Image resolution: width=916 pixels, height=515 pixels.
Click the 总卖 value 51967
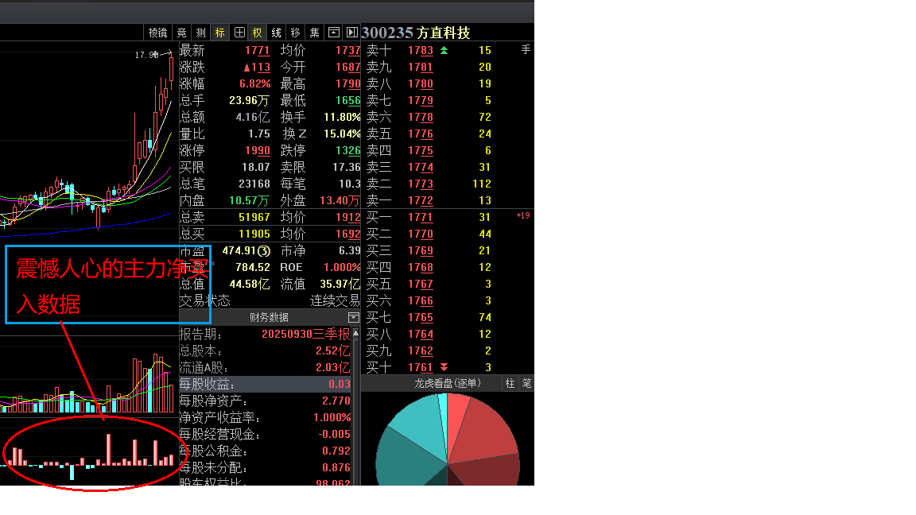coord(254,217)
